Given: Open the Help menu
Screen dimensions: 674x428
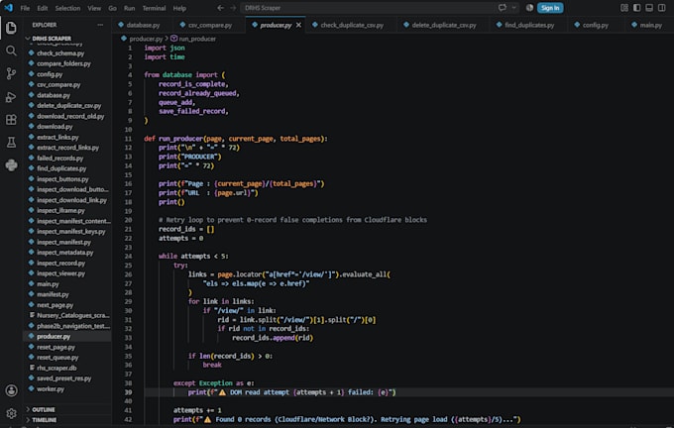Looking at the screenshot, I should [x=179, y=8].
